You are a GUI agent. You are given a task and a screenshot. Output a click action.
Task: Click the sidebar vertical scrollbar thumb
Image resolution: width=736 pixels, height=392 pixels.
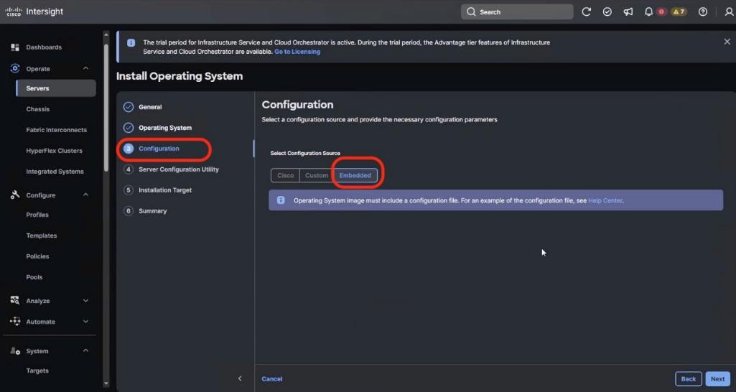pyautogui.click(x=106, y=108)
